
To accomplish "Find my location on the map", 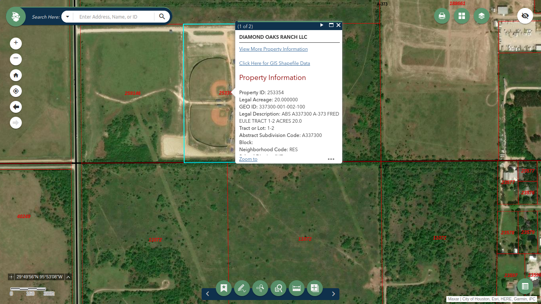I will [16, 91].
